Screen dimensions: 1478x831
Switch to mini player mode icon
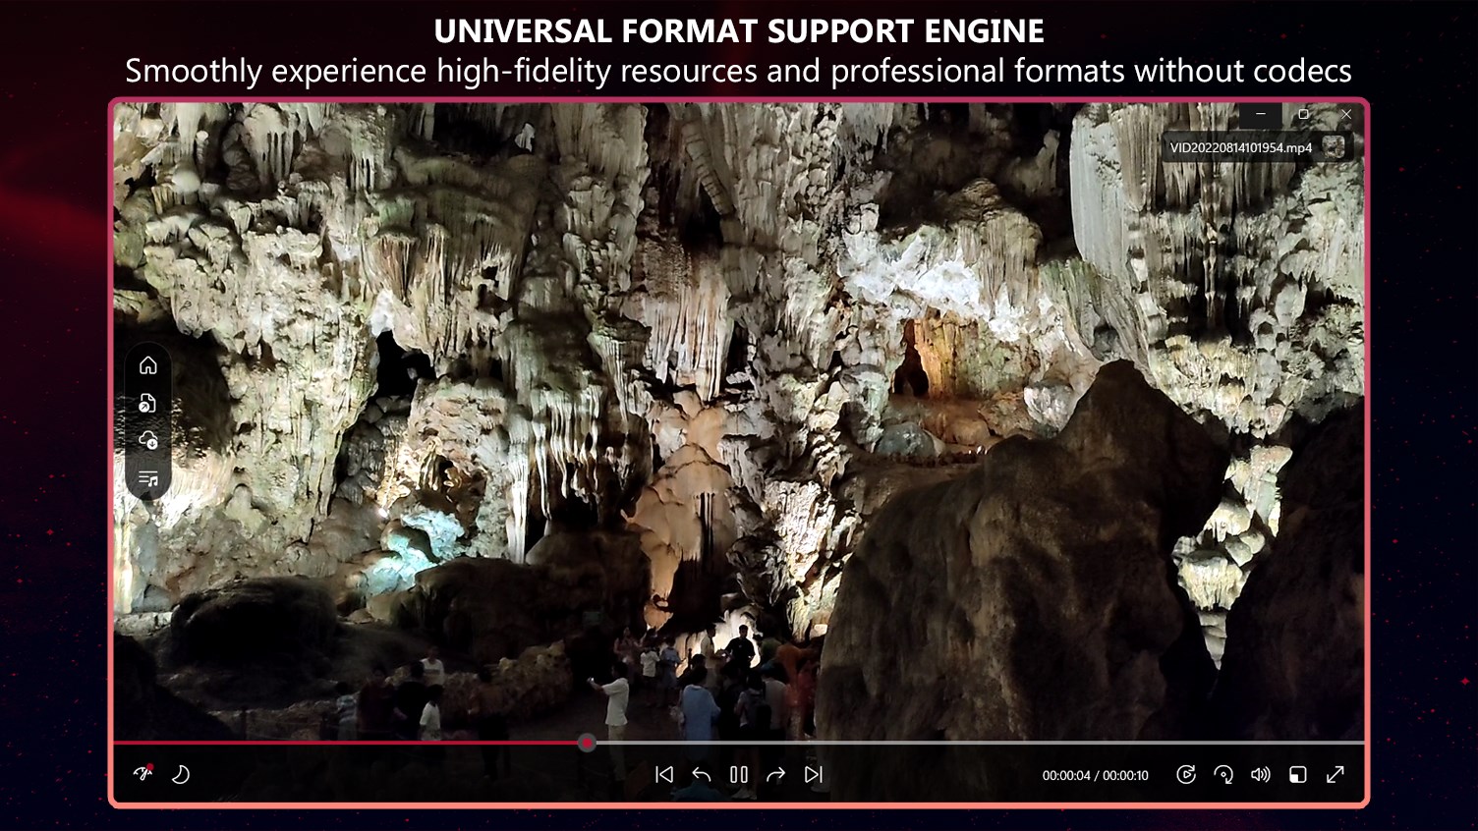tap(1298, 774)
